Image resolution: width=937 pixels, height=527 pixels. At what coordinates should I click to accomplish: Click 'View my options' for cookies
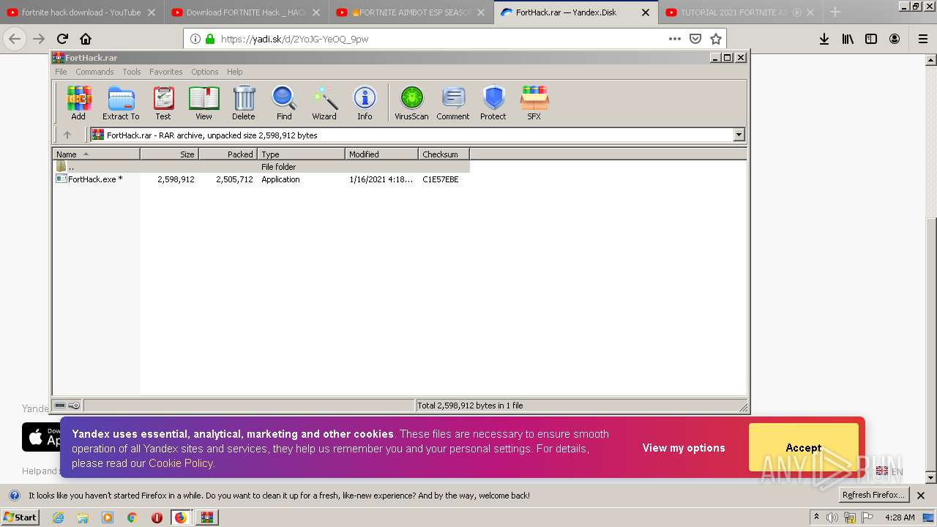point(684,448)
